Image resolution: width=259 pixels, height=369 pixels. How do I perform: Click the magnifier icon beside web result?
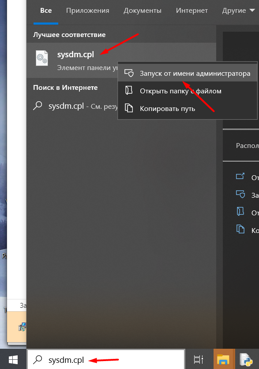(38, 106)
